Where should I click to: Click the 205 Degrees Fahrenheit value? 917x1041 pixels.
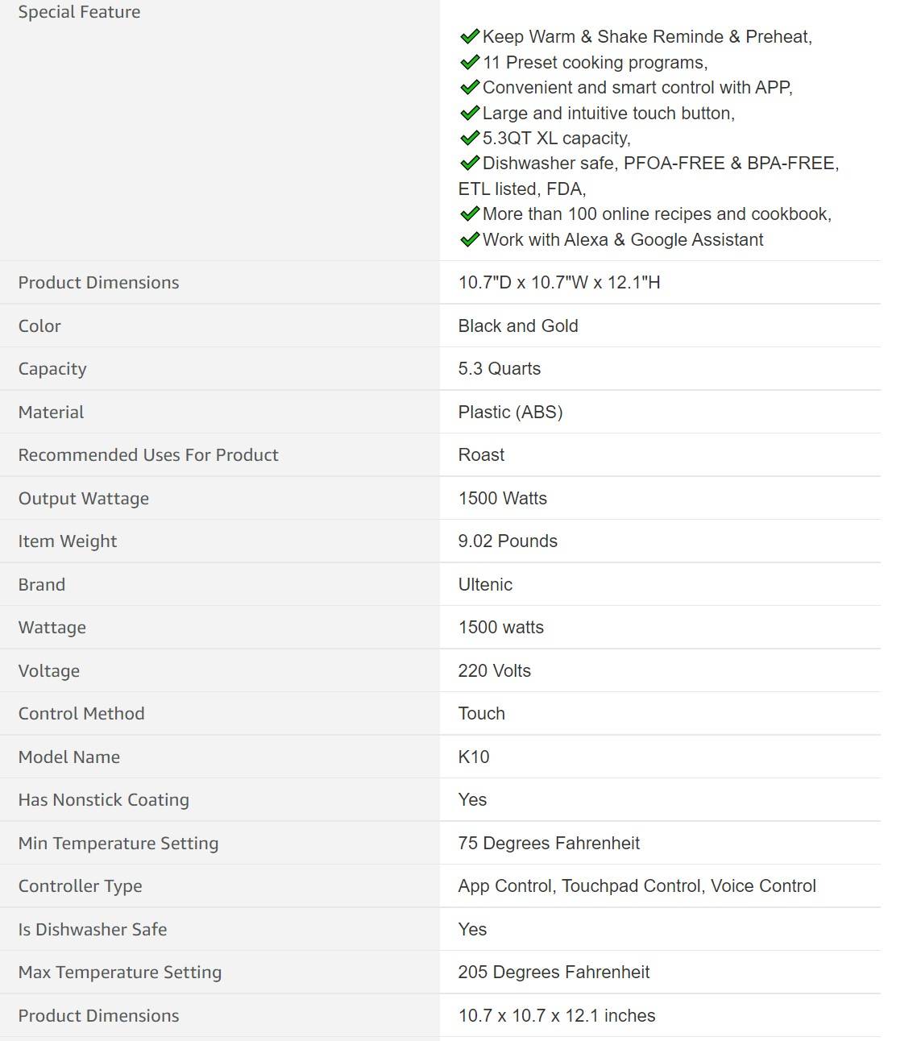click(554, 973)
